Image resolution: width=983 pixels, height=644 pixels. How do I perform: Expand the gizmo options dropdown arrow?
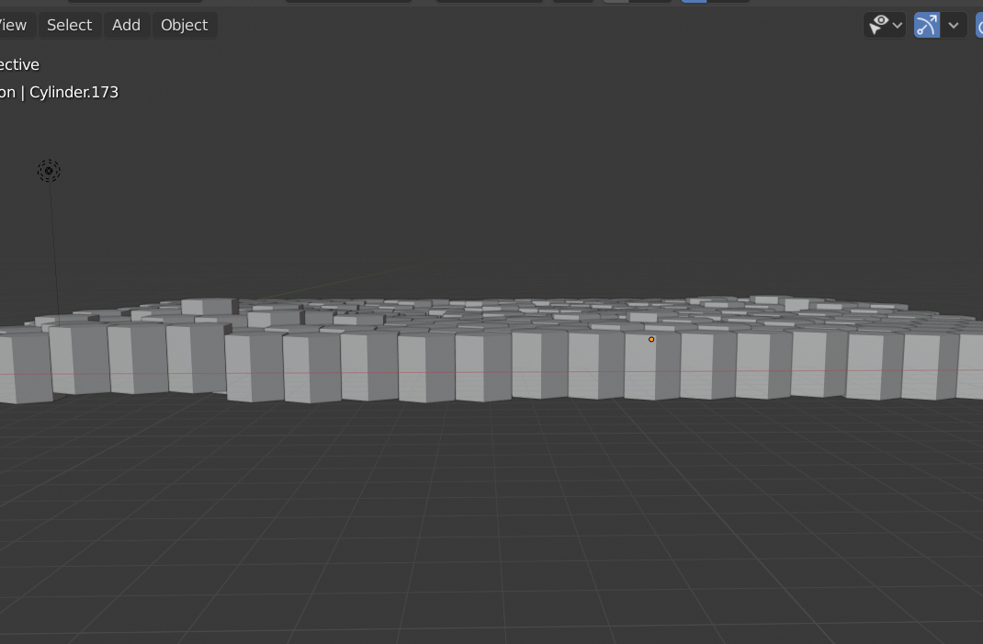[954, 25]
